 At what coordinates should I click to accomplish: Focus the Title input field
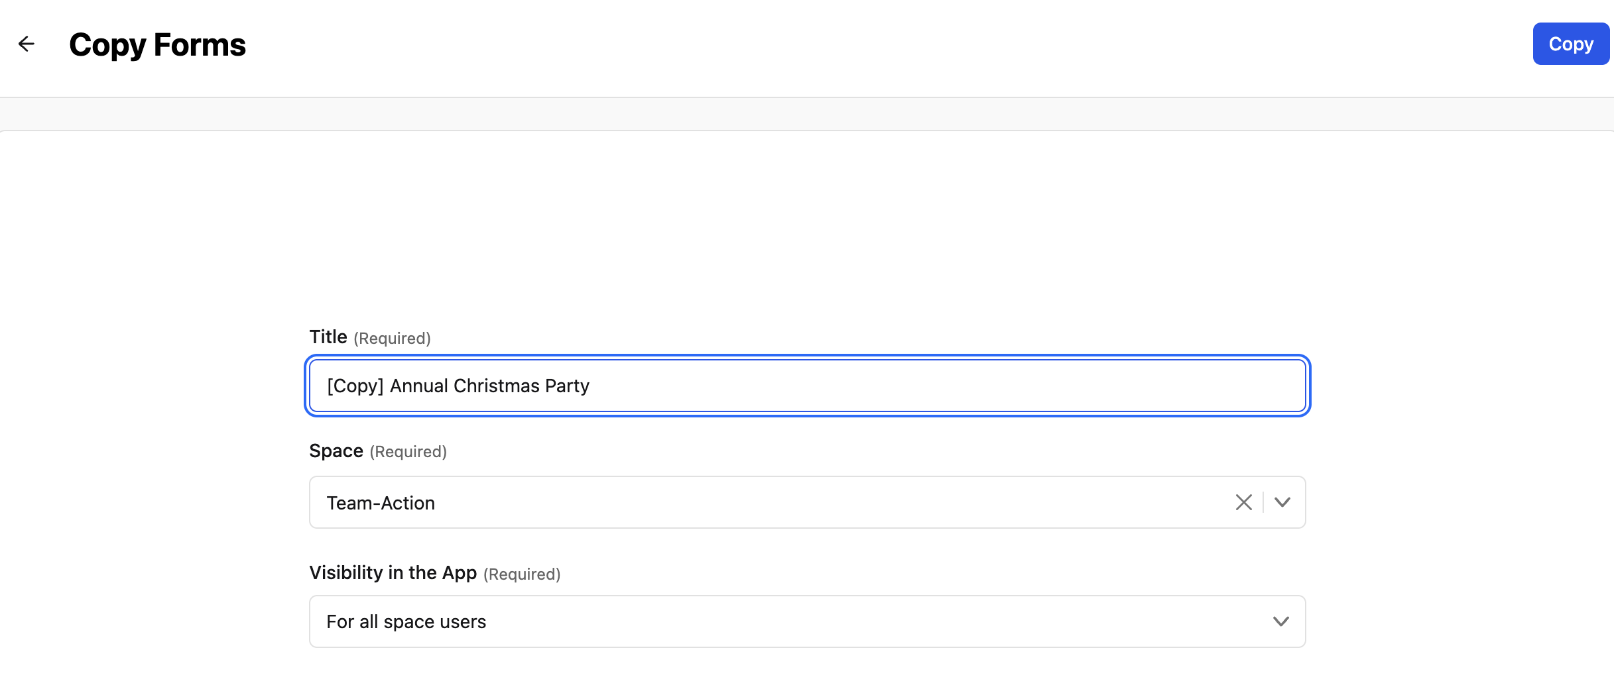[808, 386]
